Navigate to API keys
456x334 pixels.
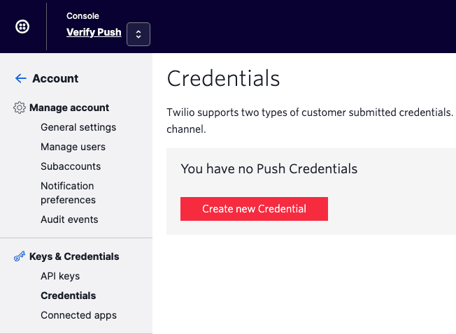click(60, 276)
